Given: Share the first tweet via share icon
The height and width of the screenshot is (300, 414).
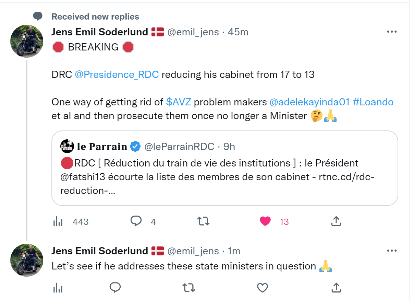Looking at the screenshot, I should tap(336, 221).
